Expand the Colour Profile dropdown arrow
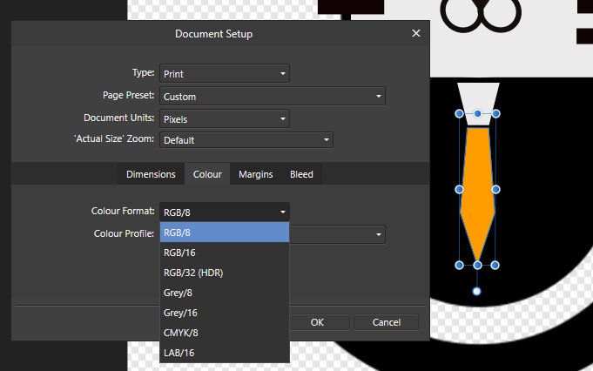Screen dimensions: 593x371 tap(378, 234)
